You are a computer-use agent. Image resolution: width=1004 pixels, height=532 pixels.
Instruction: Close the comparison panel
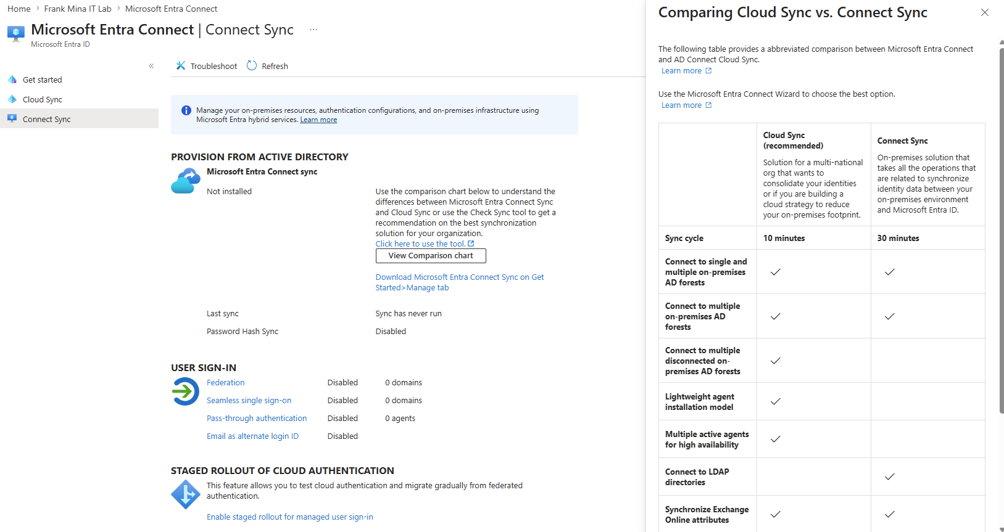click(985, 12)
